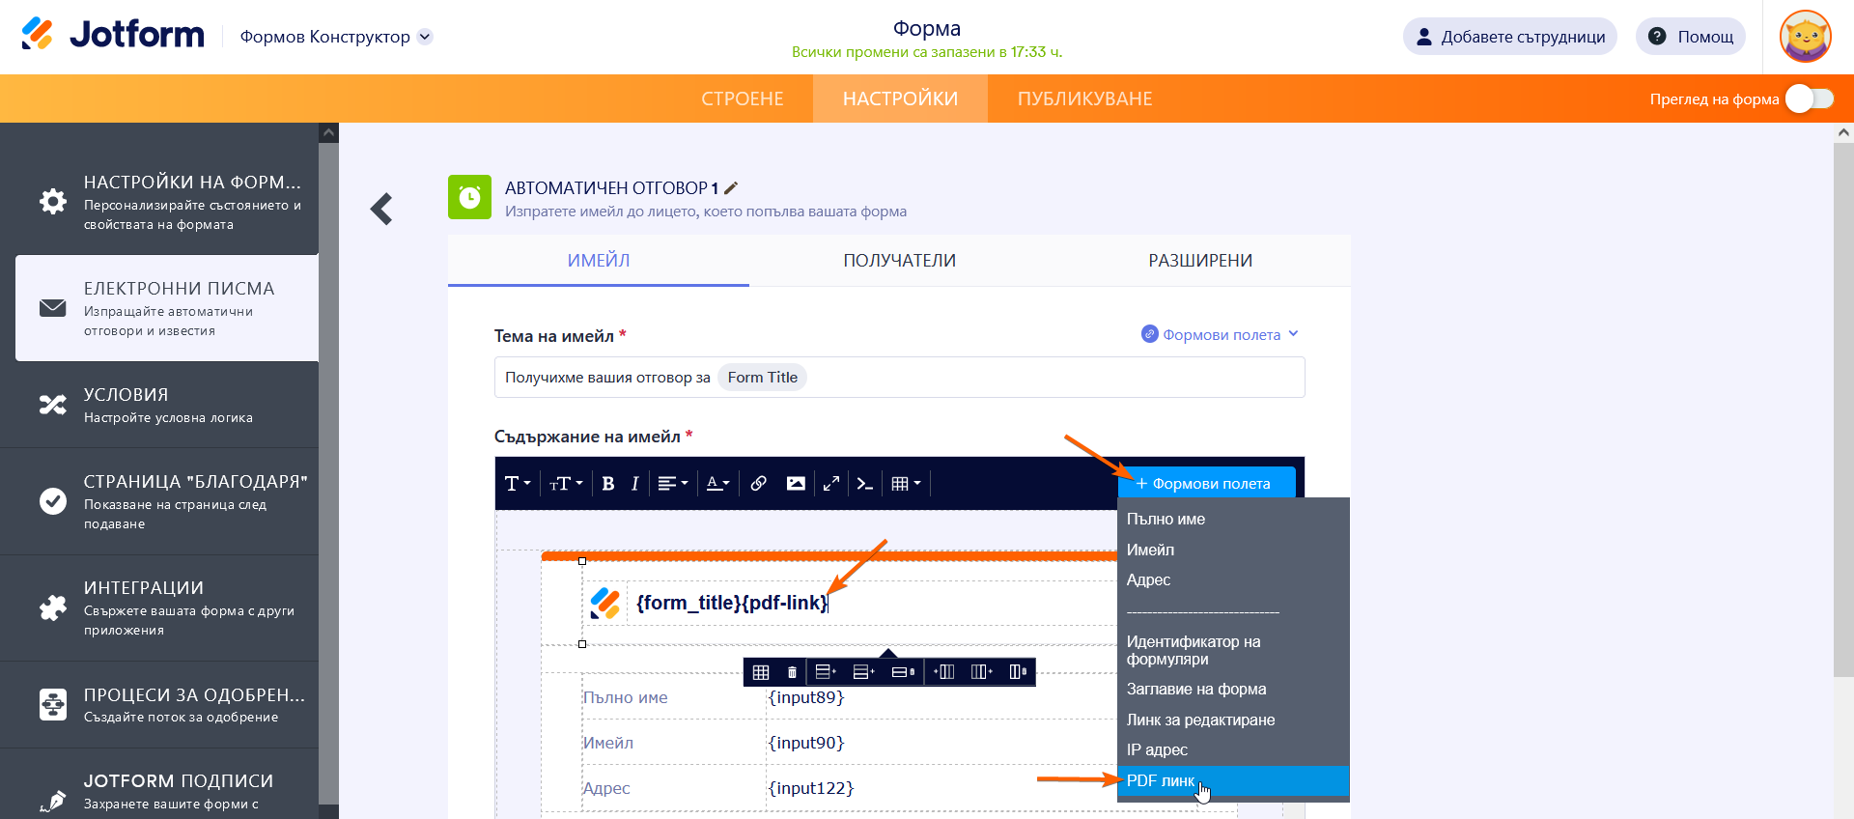Switch to the ИМЕЙЛ tab
The width and height of the screenshot is (1854, 819).
pos(599,261)
